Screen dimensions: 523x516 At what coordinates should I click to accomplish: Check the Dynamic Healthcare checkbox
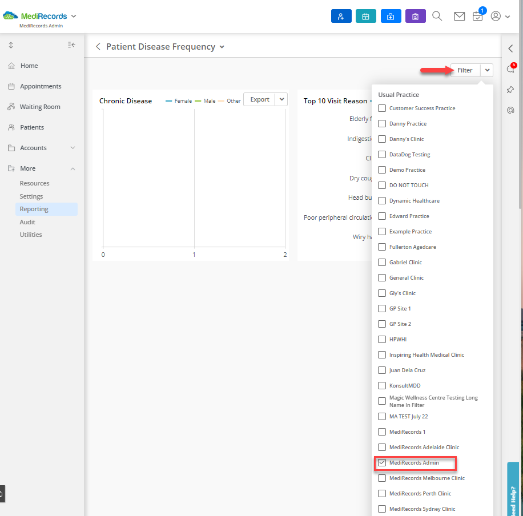[382, 200]
